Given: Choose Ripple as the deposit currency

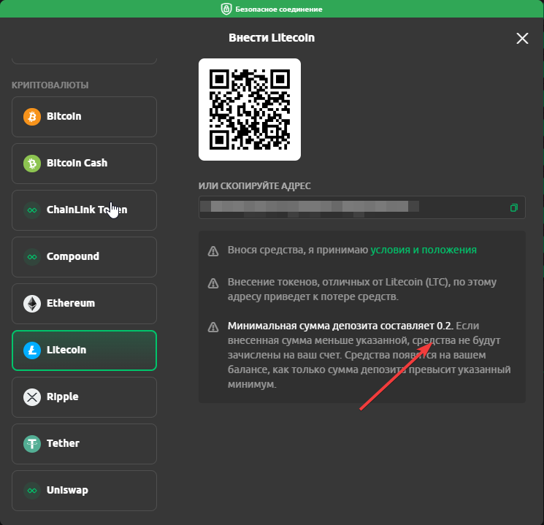Looking at the screenshot, I should tap(85, 397).
